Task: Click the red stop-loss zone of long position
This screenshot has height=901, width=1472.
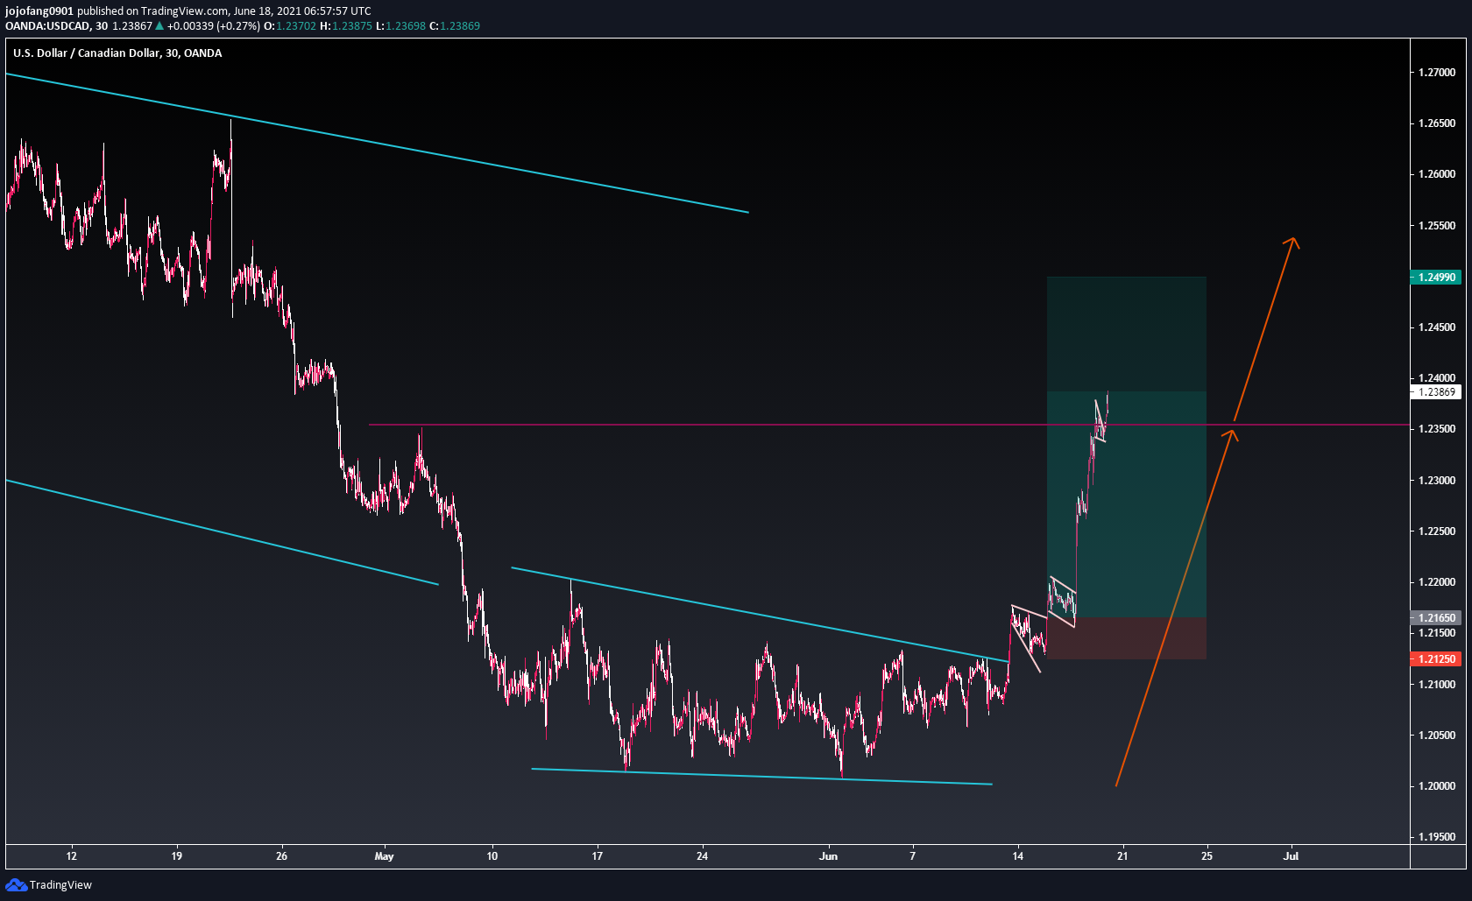Action: [1126, 638]
